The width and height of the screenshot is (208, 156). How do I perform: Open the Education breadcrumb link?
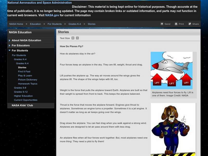35,24
